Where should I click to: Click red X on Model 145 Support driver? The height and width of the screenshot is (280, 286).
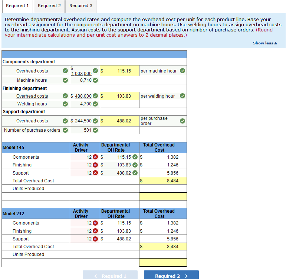(95, 173)
